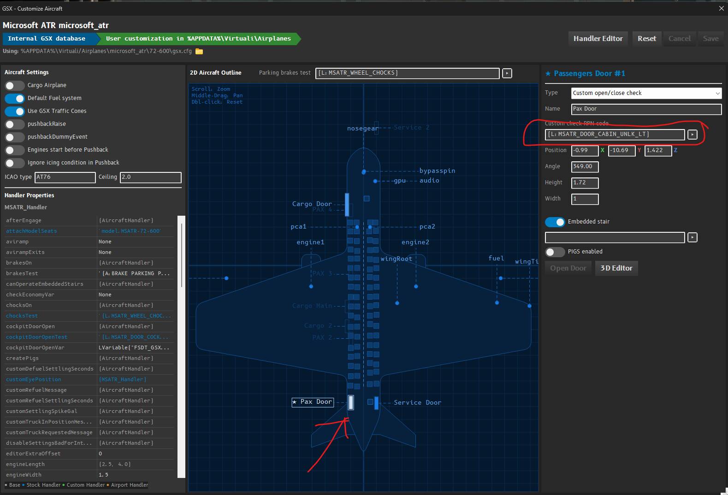The width and height of the screenshot is (728, 495).
Task: Run the embedded stair code play button
Action: [692, 237]
